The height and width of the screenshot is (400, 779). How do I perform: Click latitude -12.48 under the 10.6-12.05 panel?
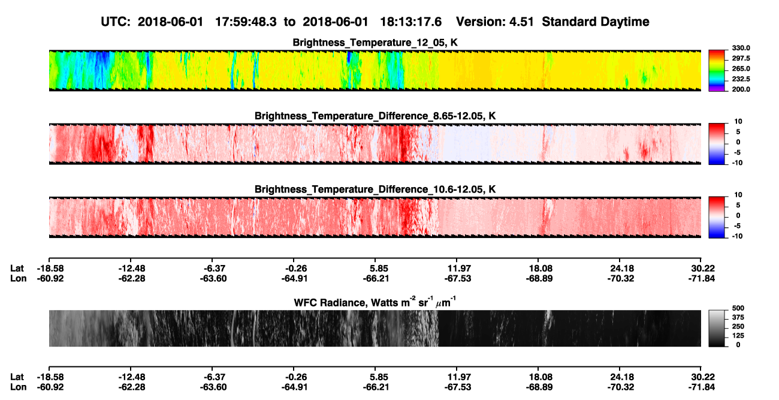click(x=132, y=269)
